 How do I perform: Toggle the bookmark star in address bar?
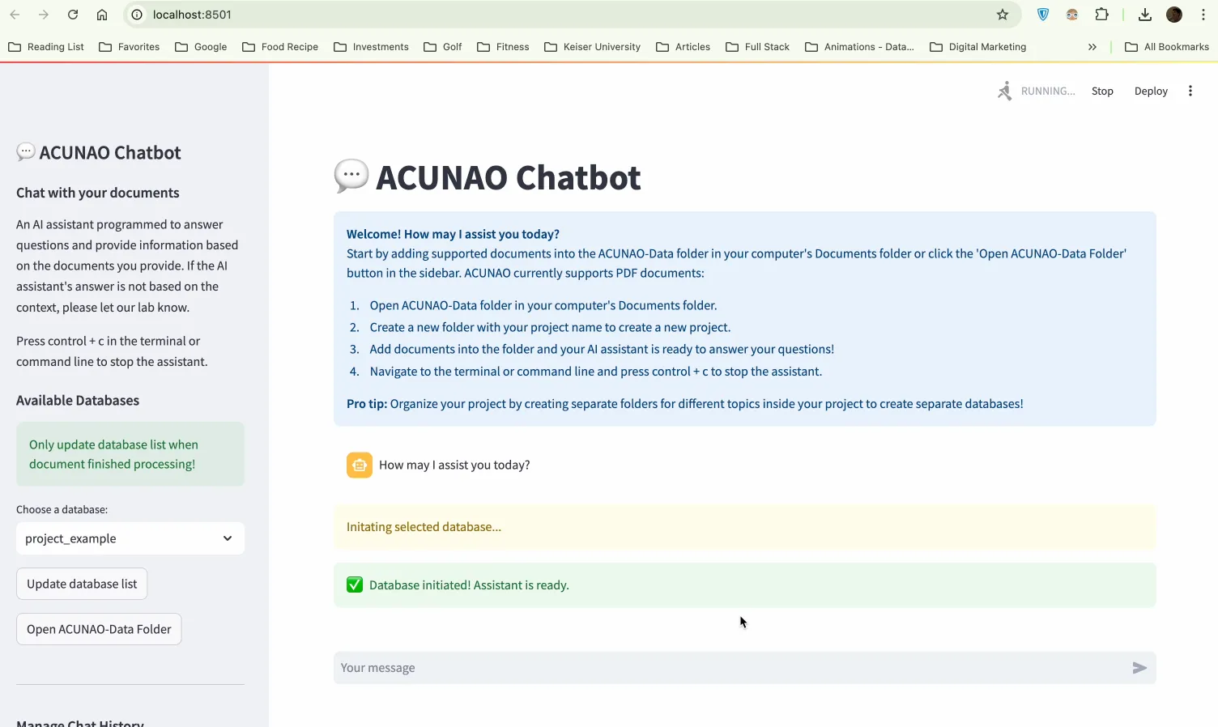coord(1003,15)
